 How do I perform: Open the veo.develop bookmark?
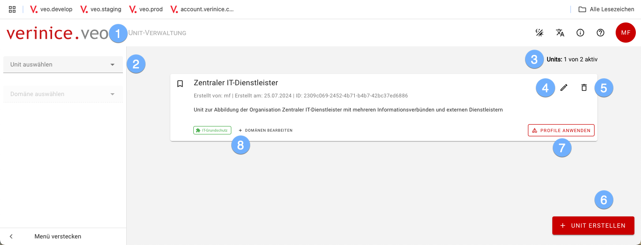(x=51, y=9)
